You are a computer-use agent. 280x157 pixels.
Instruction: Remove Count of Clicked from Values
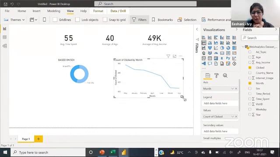pyautogui.click(x=236, y=116)
